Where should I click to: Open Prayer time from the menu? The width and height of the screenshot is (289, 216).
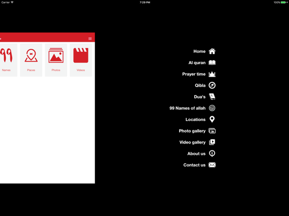click(194, 74)
